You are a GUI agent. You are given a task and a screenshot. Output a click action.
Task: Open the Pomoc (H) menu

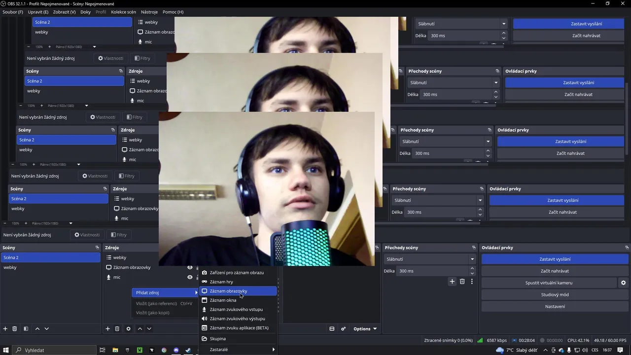coord(173,12)
